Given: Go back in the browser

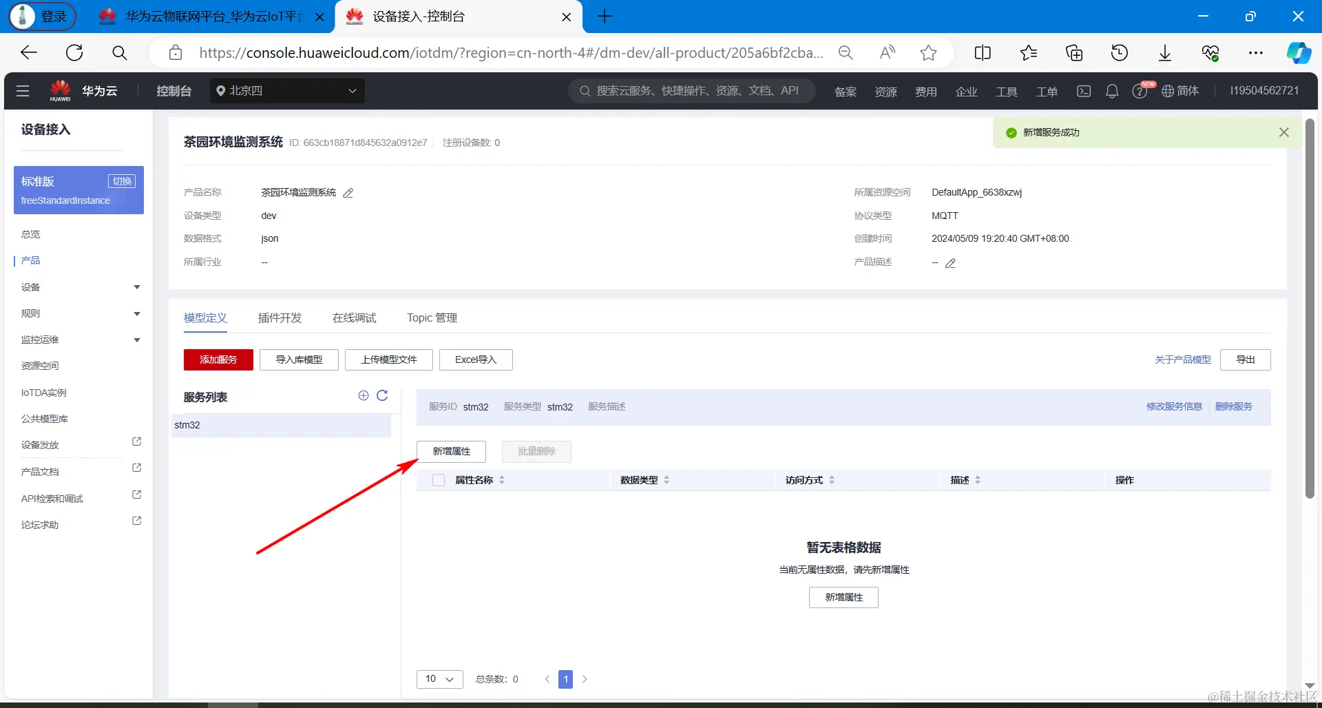Looking at the screenshot, I should 29,52.
